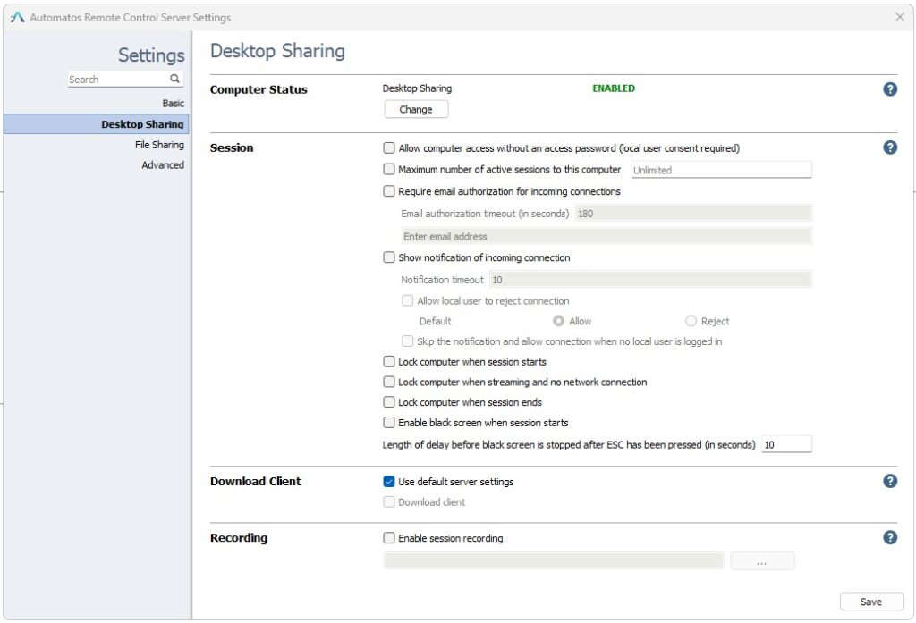Check lock computer when session starts

(389, 361)
